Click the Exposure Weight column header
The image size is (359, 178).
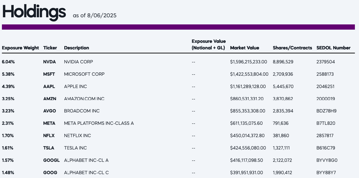click(x=21, y=48)
